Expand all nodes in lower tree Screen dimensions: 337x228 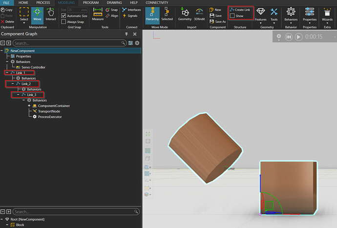[x=9, y=212]
